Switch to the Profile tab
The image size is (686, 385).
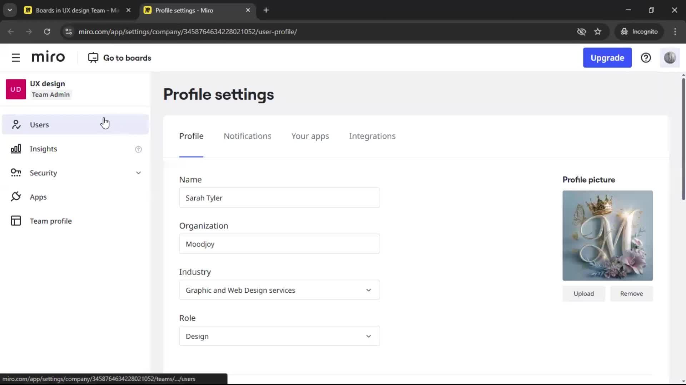(x=191, y=136)
